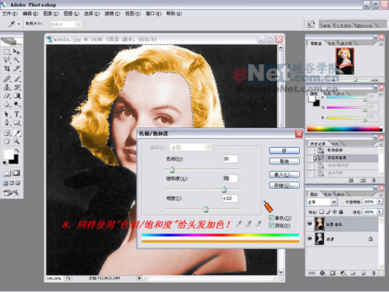Open the History panel flyout menu
The height and width of the screenshot is (292, 389).
pos(381,144)
